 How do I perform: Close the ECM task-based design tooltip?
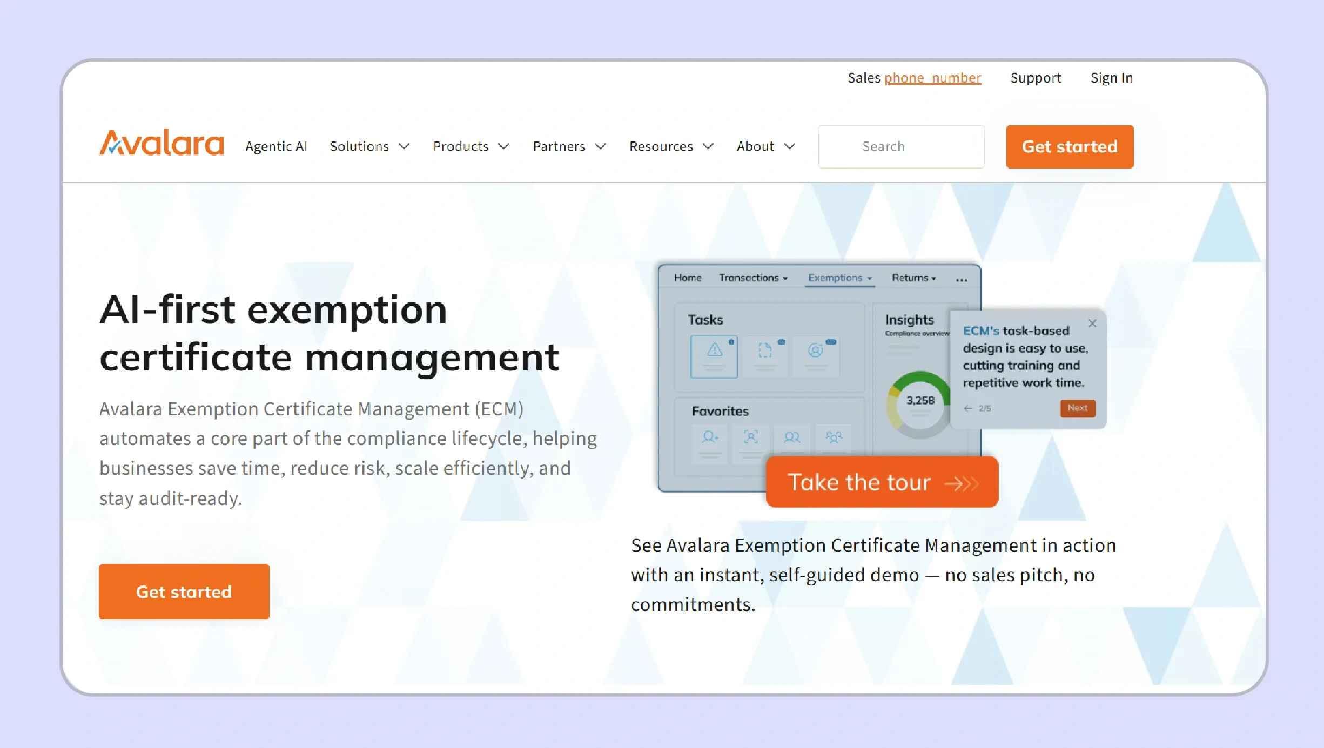point(1092,323)
